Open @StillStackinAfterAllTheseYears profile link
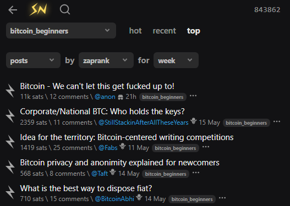 pyautogui.click(x=143, y=123)
